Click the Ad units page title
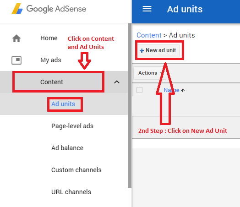Screen dimensions: 240x207 coord(185,9)
